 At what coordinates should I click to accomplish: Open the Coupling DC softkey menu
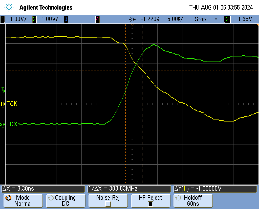coord(65,201)
